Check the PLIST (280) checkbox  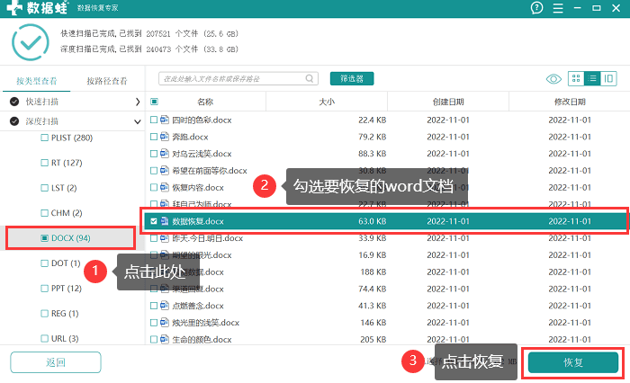44,138
